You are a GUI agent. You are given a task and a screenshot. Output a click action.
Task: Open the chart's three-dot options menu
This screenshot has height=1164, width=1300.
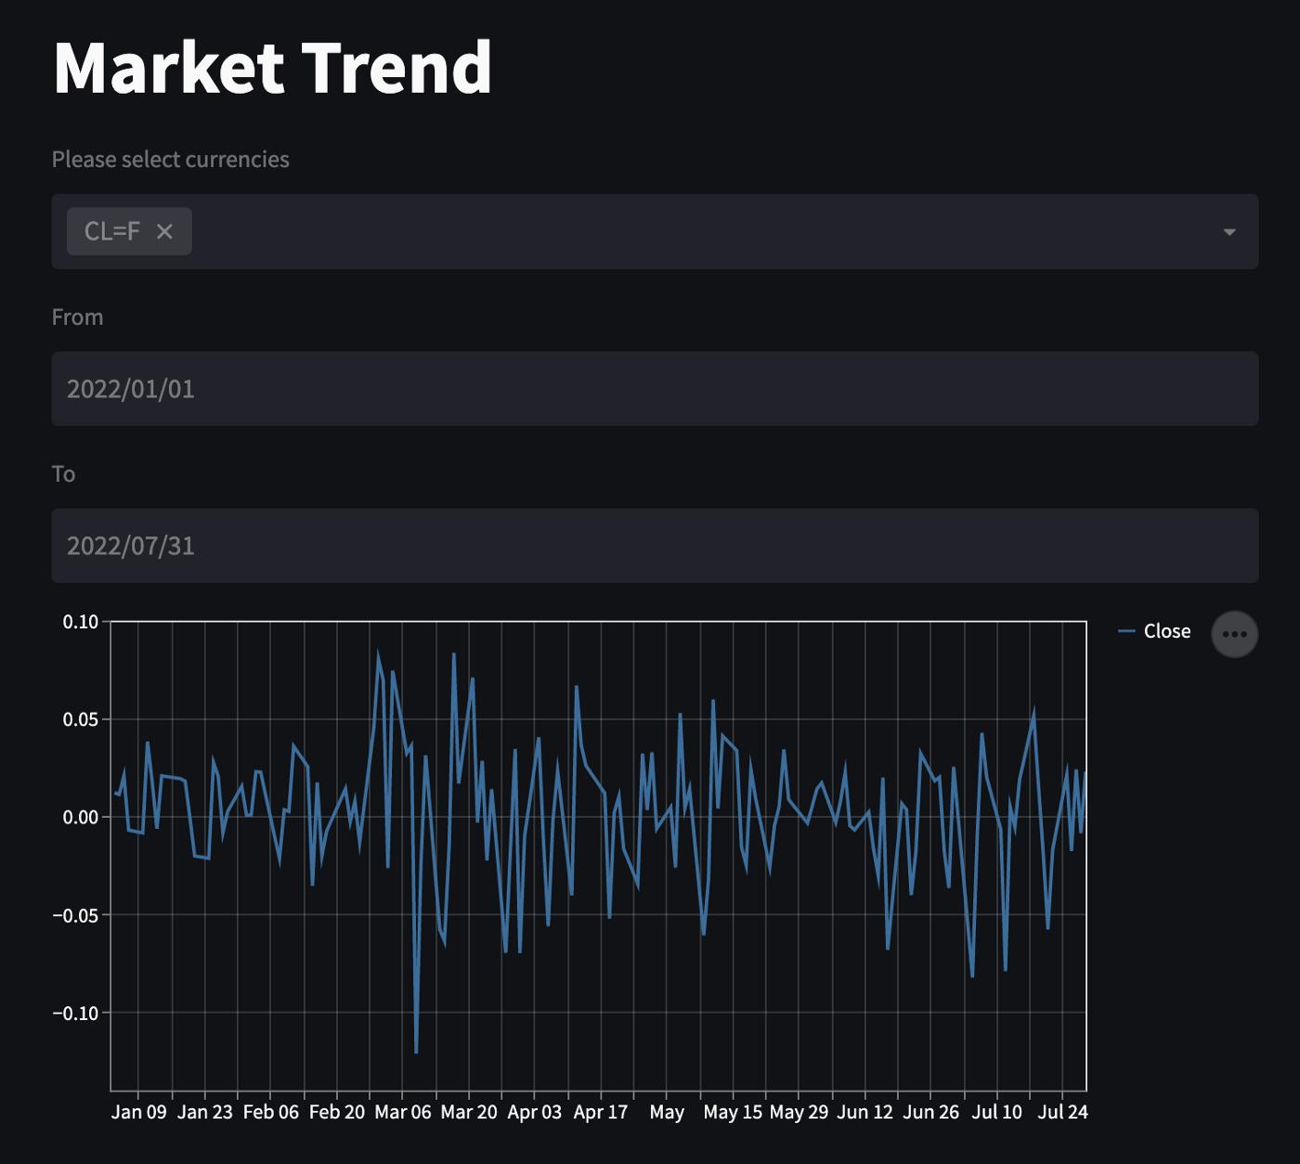[x=1234, y=634]
